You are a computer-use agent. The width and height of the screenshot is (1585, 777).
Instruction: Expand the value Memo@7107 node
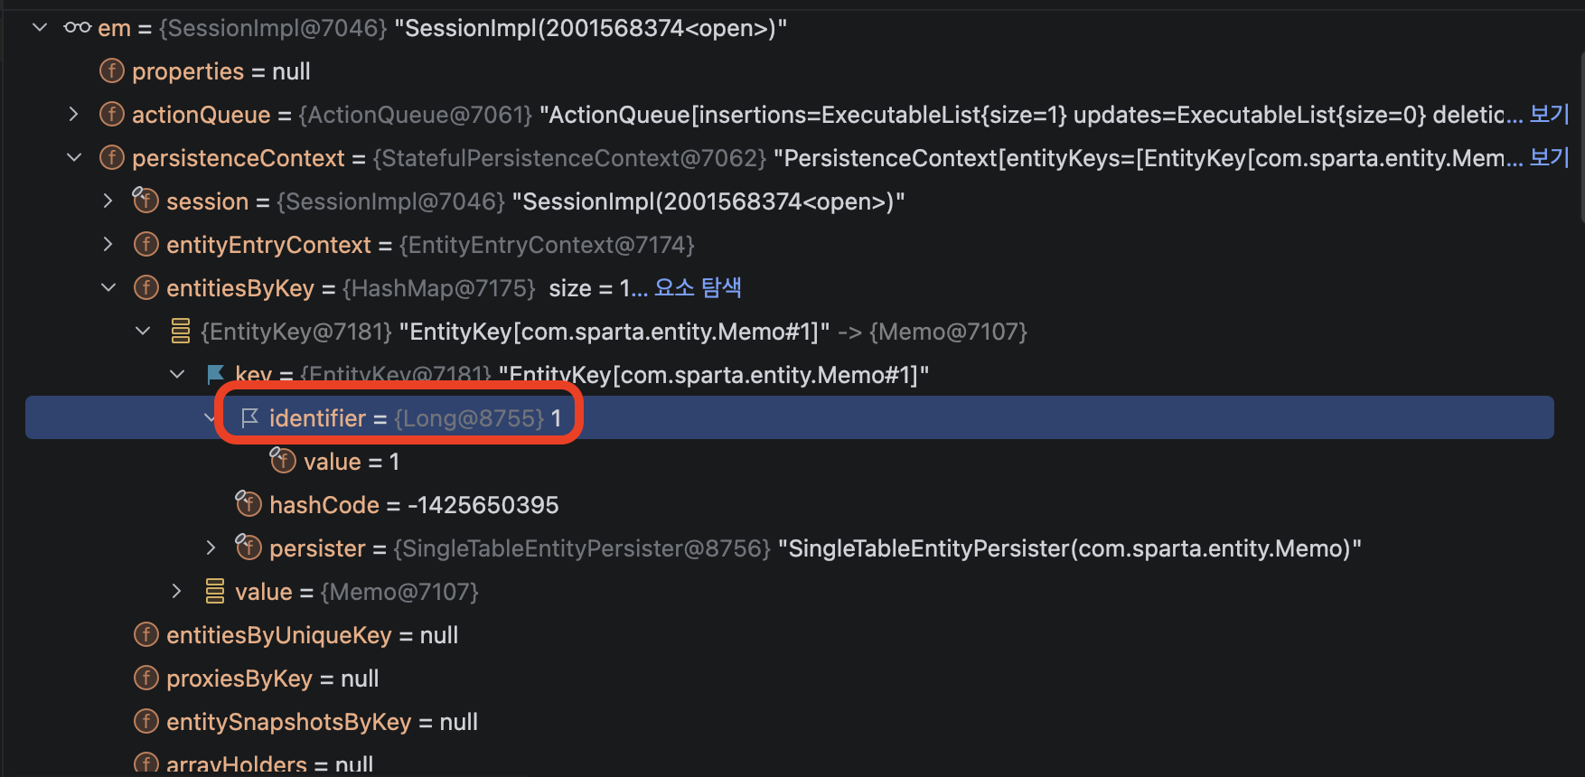click(177, 592)
